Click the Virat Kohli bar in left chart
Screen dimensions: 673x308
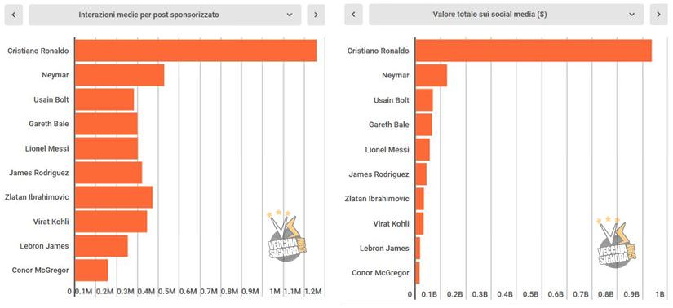click(x=111, y=222)
